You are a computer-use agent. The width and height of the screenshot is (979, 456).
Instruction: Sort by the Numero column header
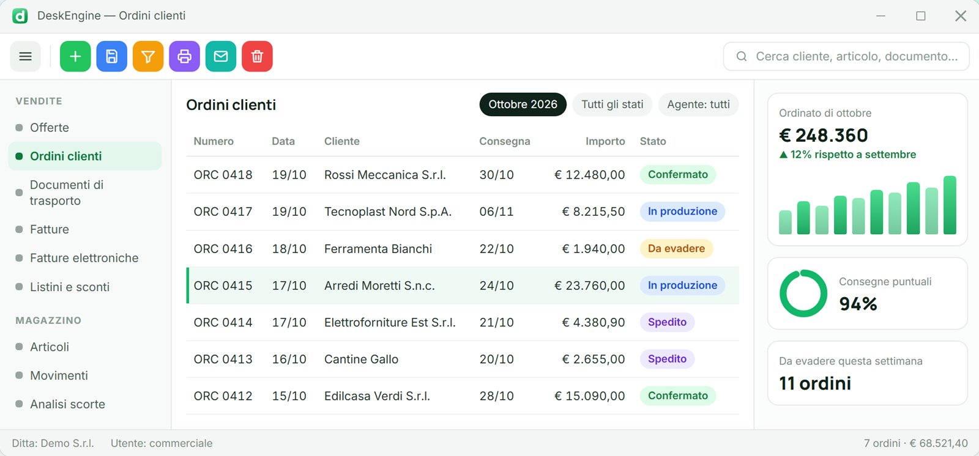214,141
